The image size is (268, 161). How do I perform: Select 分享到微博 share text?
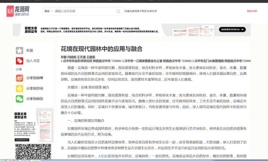coord(35,78)
